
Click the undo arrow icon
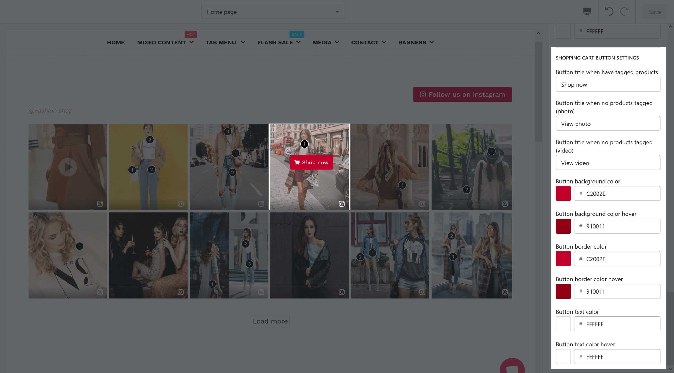(609, 12)
